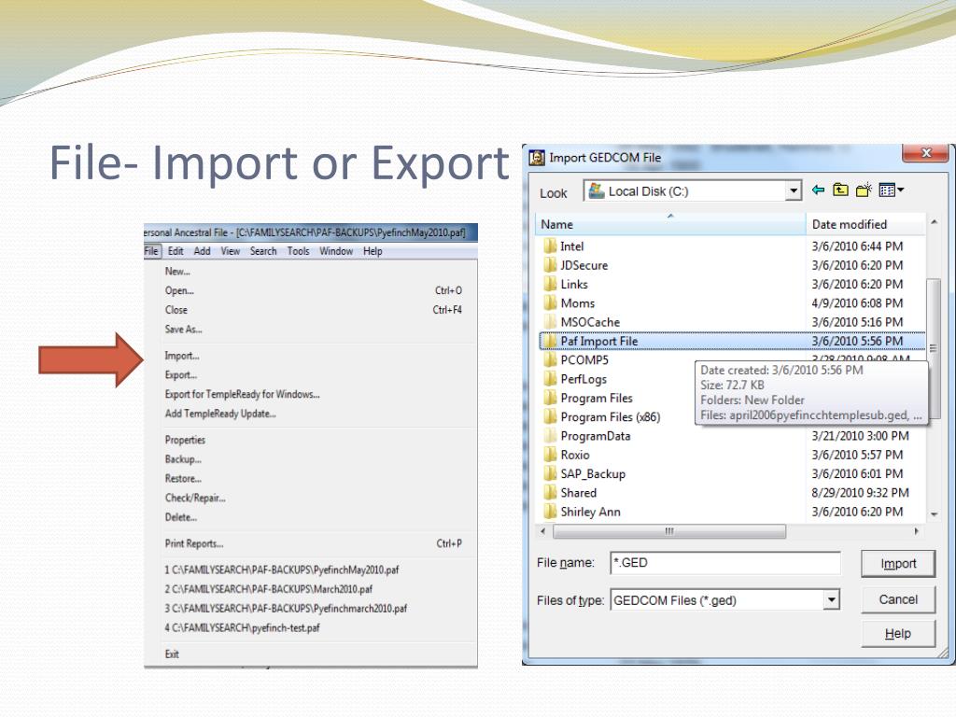Click the horizontal scrollbar right arrow
The width and height of the screenshot is (956, 717).
point(917,531)
